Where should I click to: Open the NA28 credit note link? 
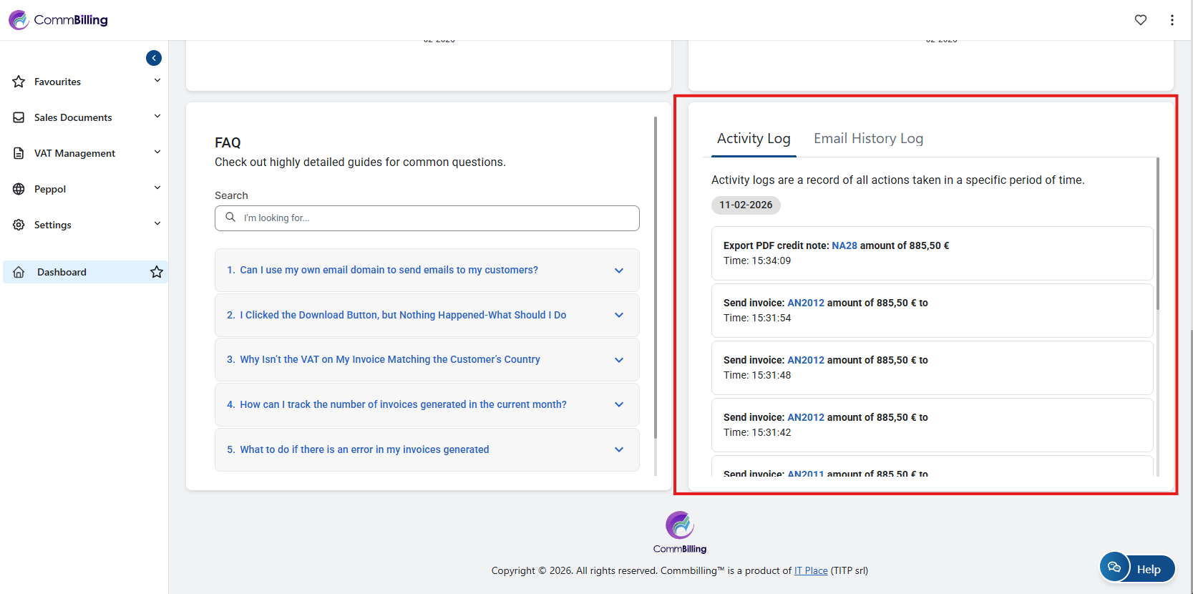pyautogui.click(x=844, y=245)
